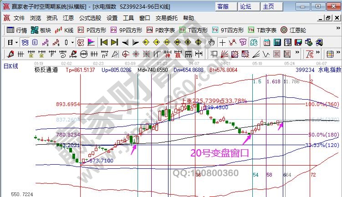Screen dimensions: 342x197
Task: Click the 客服 button
Action: point(226,6)
